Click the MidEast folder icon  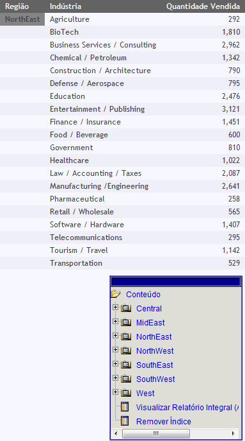click(x=126, y=322)
